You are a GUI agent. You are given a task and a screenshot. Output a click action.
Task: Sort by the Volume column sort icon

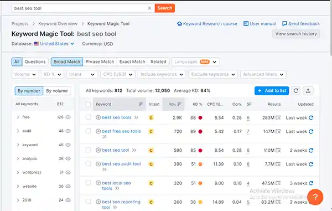(179, 104)
